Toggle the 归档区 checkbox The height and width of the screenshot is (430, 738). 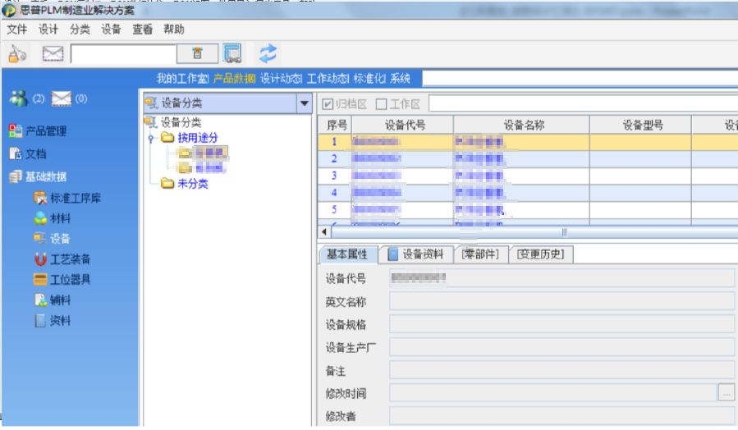pyautogui.click(x=328, y=104)
